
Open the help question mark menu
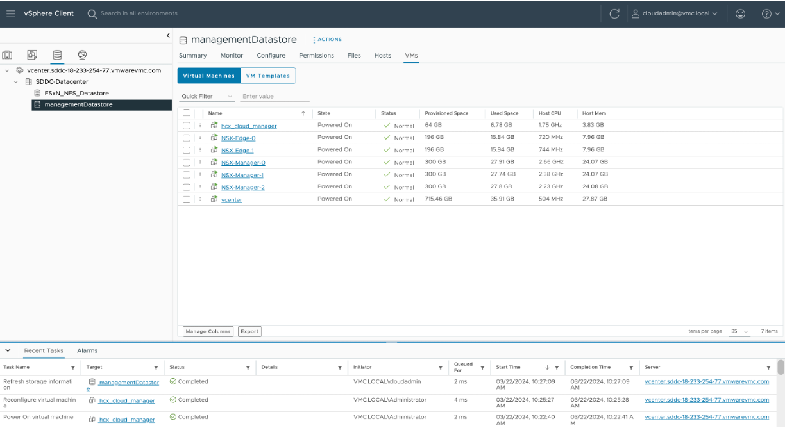click(x=770, y=13)
